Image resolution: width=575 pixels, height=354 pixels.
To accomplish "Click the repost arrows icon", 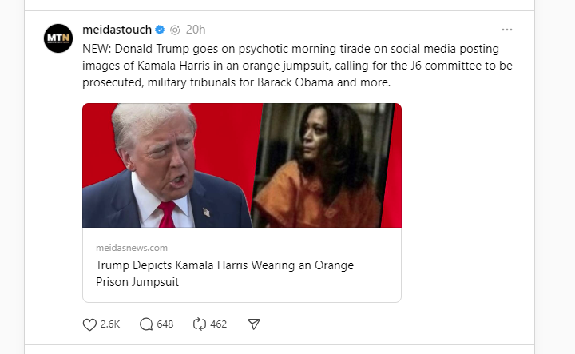I will [x=200, y=324].
